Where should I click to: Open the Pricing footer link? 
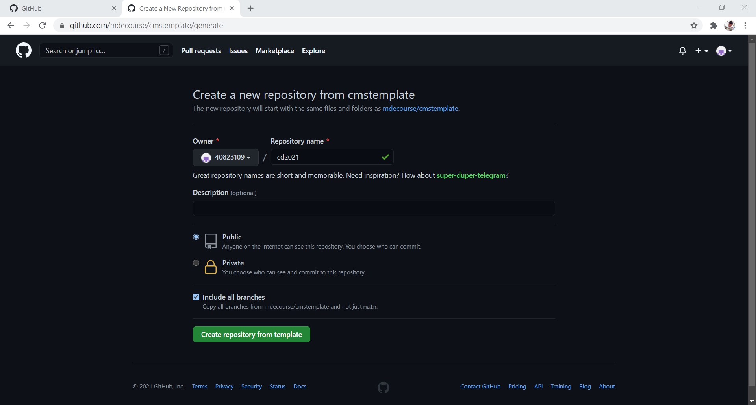point(517,387)
